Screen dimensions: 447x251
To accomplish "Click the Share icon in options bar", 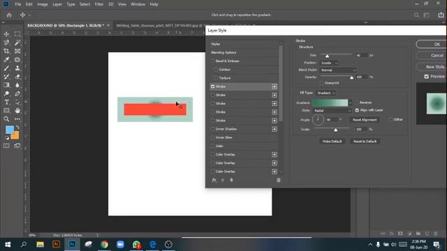I will point(441,15).
